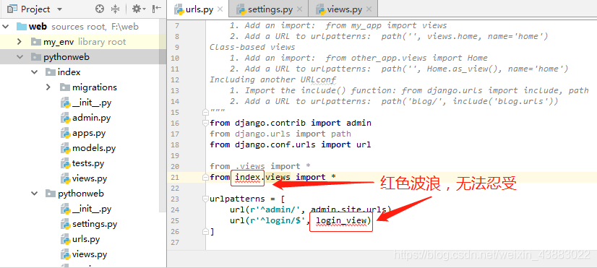
Task: Expand the my_env library root folder
Action: (20, 42)
